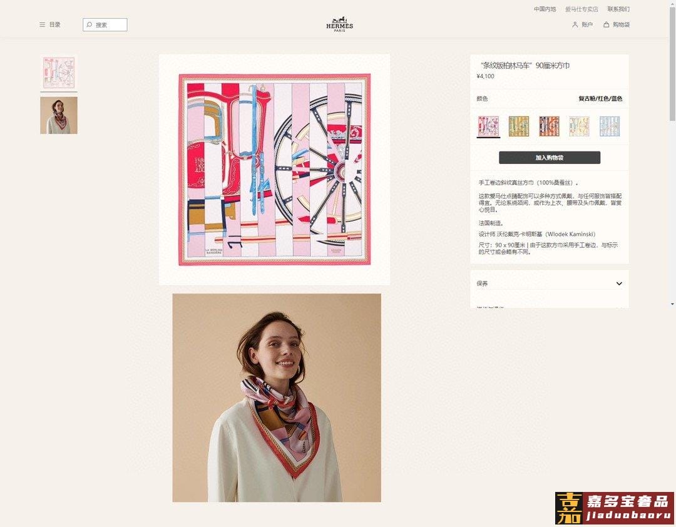Click the main scarf product image
Screen dimensions: 676x527
point(274,169)
